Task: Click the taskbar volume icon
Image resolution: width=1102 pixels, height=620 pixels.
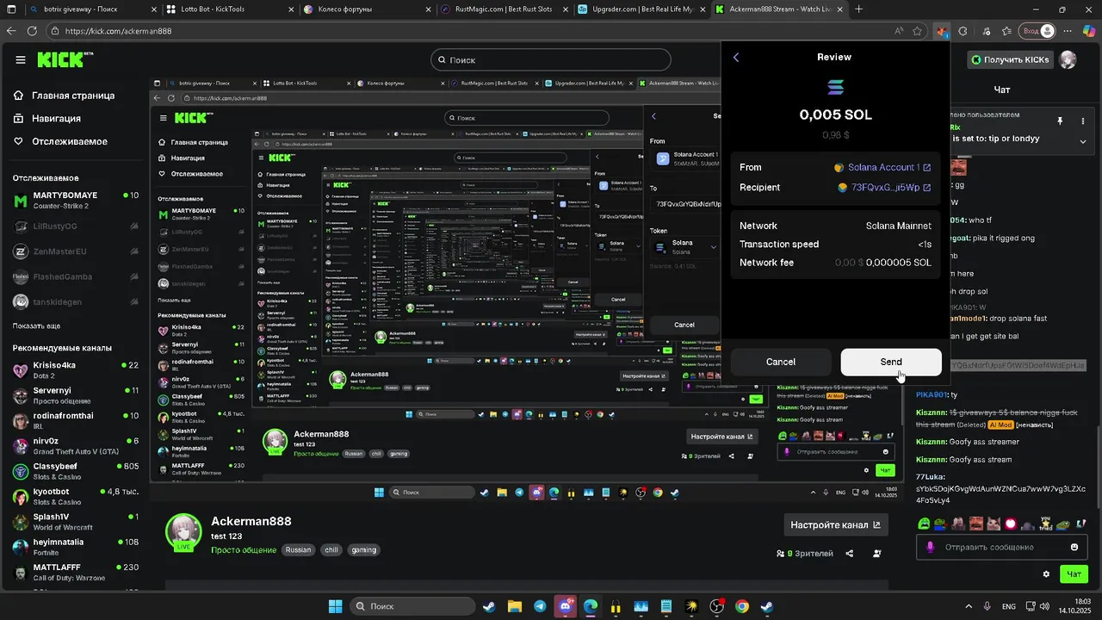Action: (1046, 606)
